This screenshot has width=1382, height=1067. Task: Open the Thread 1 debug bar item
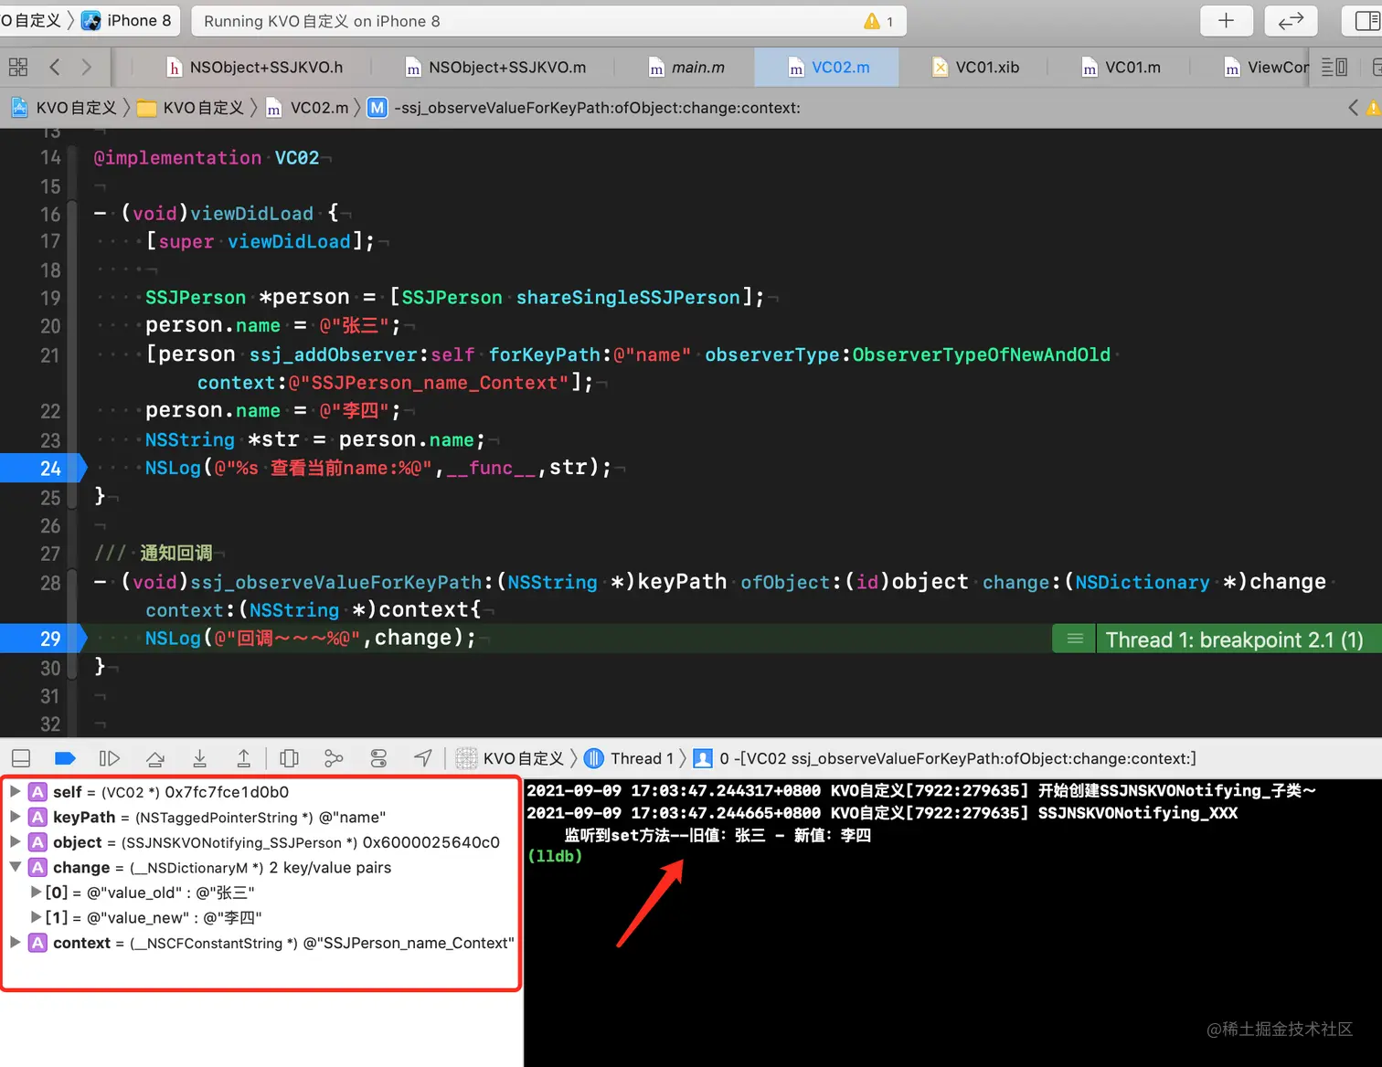[629, 758]
